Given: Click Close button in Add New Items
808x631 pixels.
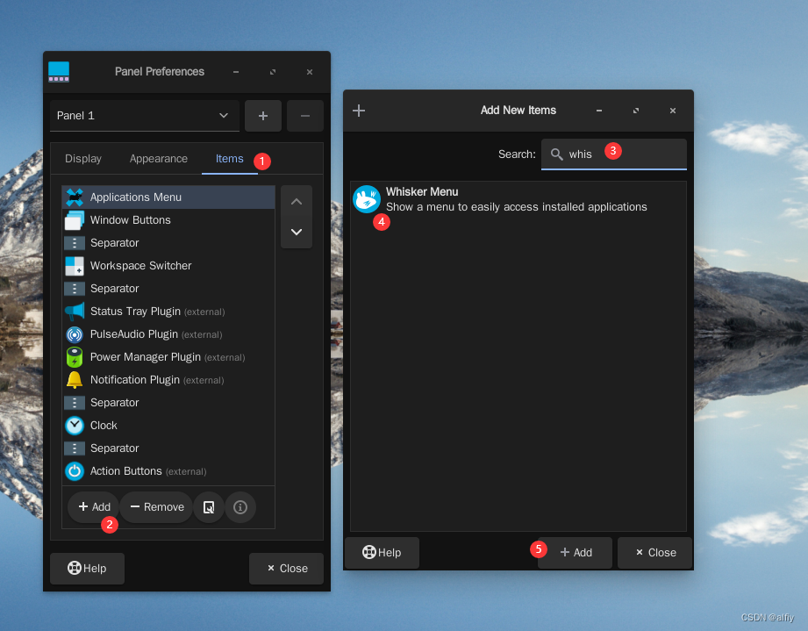Looking at the screenshot, I should (x=655, y=553).
